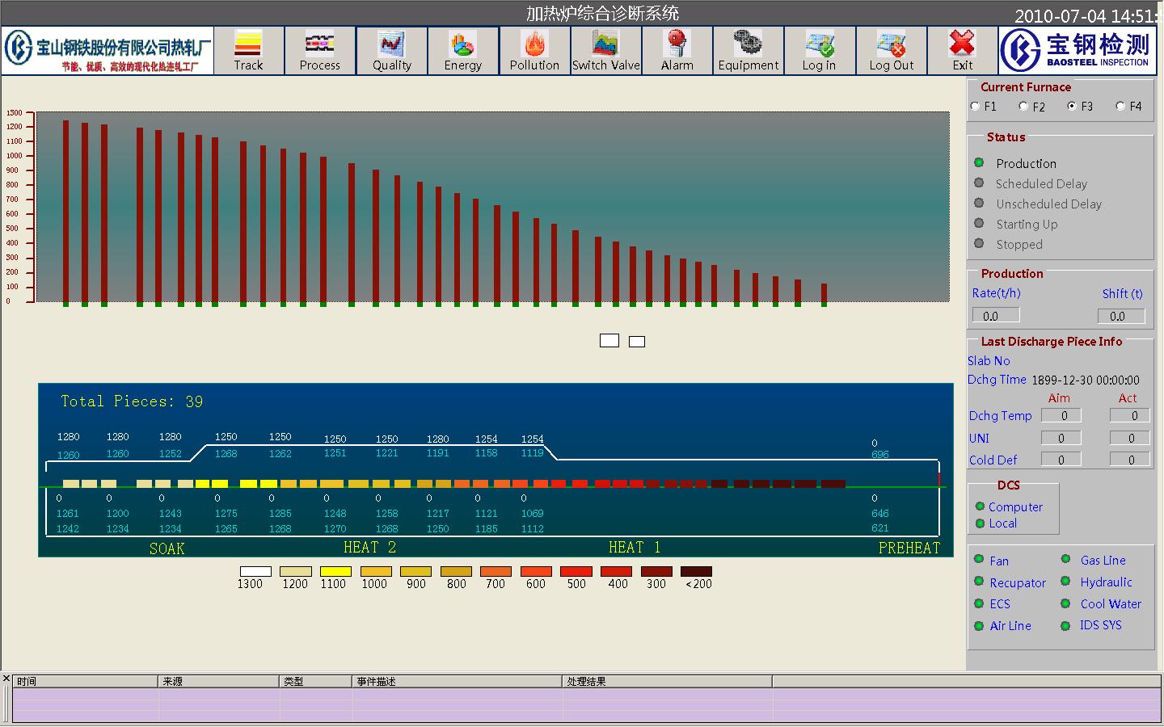Click the Stopped status indicator
The width and height of the screenshot is (1164, 727).
point(979,243)
